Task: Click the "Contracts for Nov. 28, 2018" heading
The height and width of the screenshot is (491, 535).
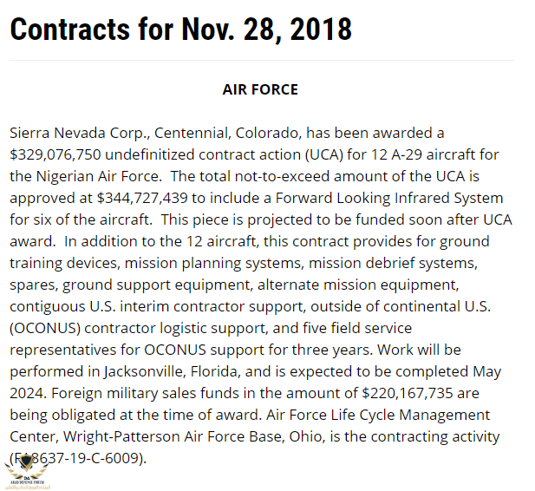Action: (181, 29)
